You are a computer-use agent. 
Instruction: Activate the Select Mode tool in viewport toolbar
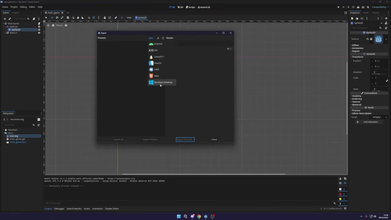46,17
